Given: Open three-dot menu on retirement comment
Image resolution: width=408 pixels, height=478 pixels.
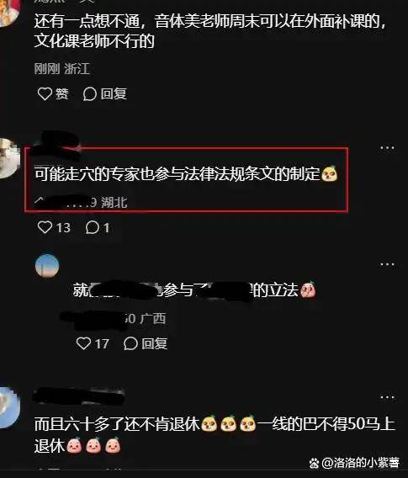Looking at the screenshot, I should (387, 397).
